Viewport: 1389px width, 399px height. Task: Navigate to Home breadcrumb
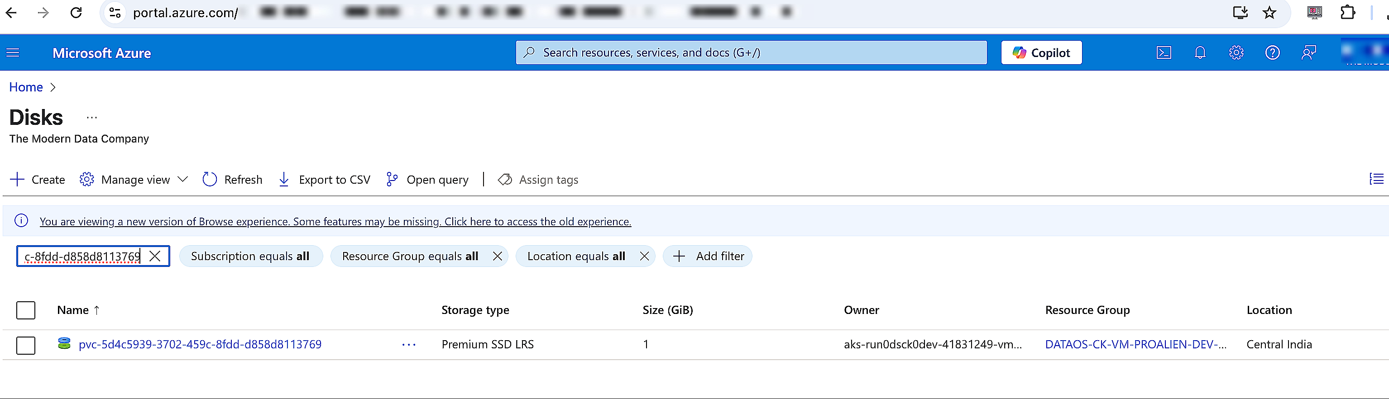[x=26, y=87]
